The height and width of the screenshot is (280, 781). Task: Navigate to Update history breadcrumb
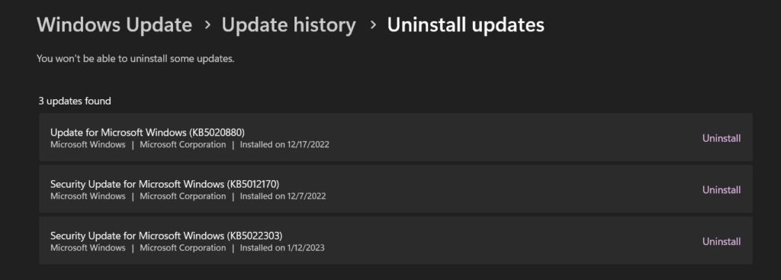288,25
